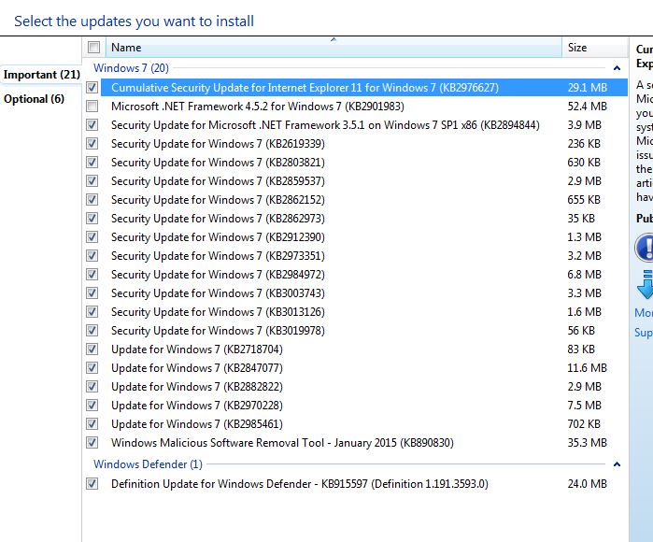This screenshot has height=542, width=653.
Task: Sort updates by the Name column header
Action: [x=334, y=47]
